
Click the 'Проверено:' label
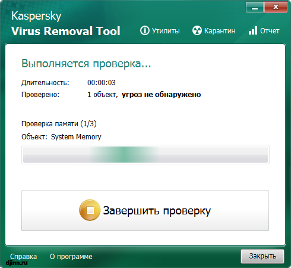coord(40,95)
